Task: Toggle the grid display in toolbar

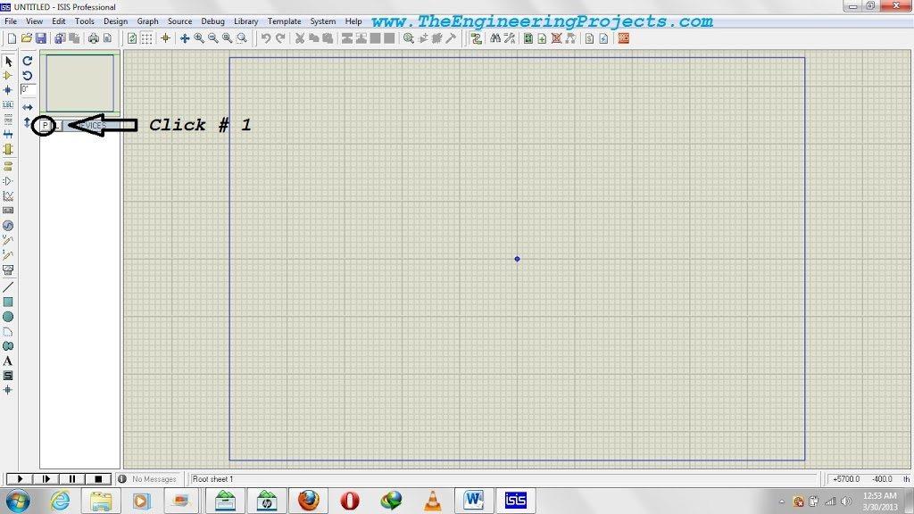Action: [146, 38]
